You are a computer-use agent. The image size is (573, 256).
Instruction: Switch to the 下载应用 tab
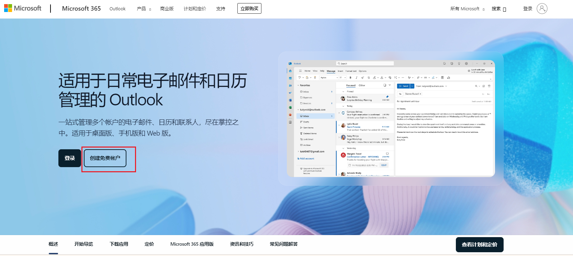(119, 244)
